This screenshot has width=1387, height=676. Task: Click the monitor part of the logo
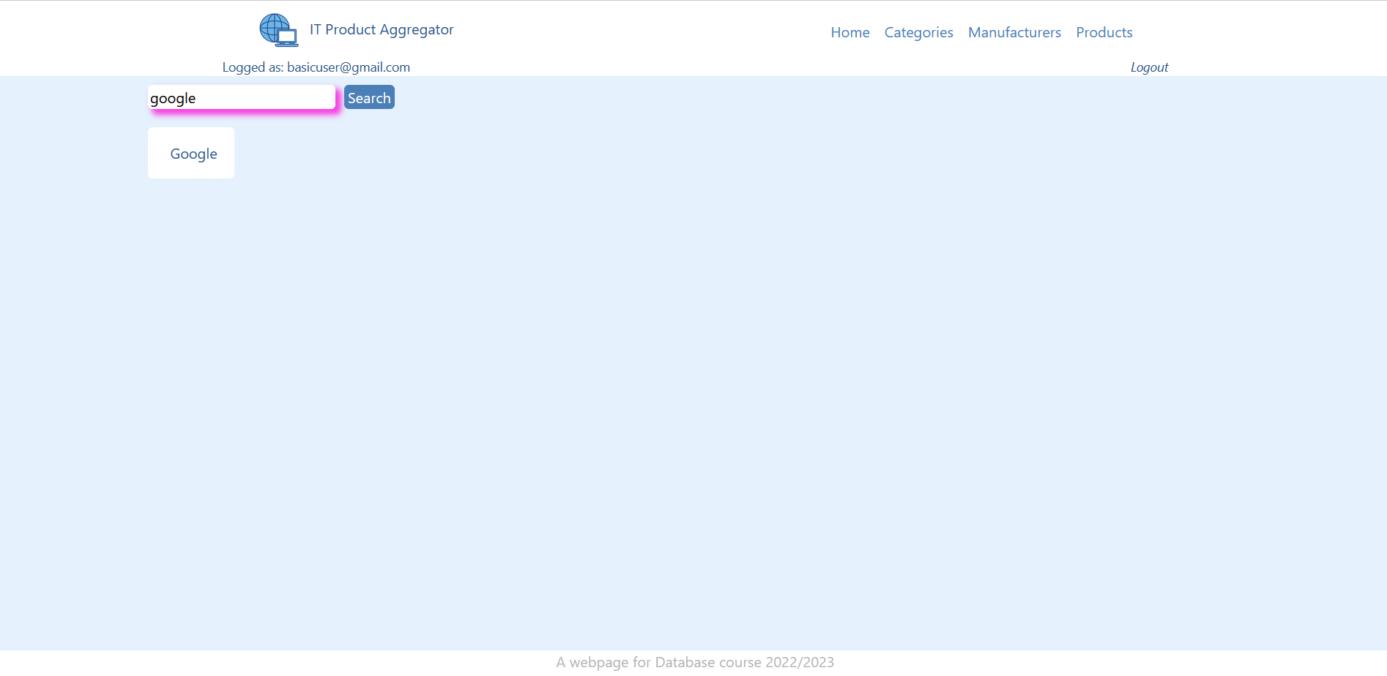click(x=287, y=37)
